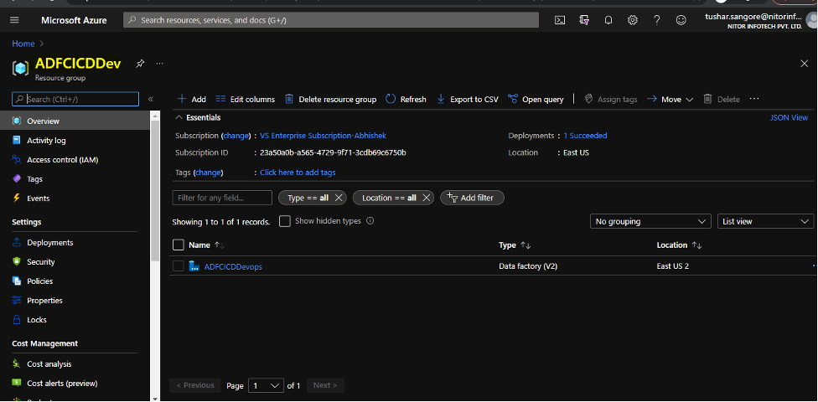Open the page number dropdown
This screenshot has width=818, height=402.
pyautogui.click(x=266, y=386)
